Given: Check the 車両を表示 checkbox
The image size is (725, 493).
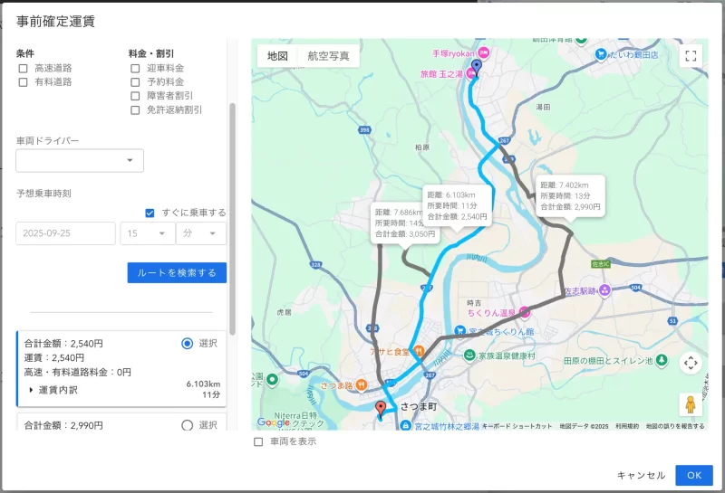Looking at the screenshot, I should point(258,441).
